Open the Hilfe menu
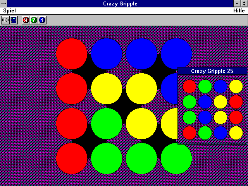 239,11
